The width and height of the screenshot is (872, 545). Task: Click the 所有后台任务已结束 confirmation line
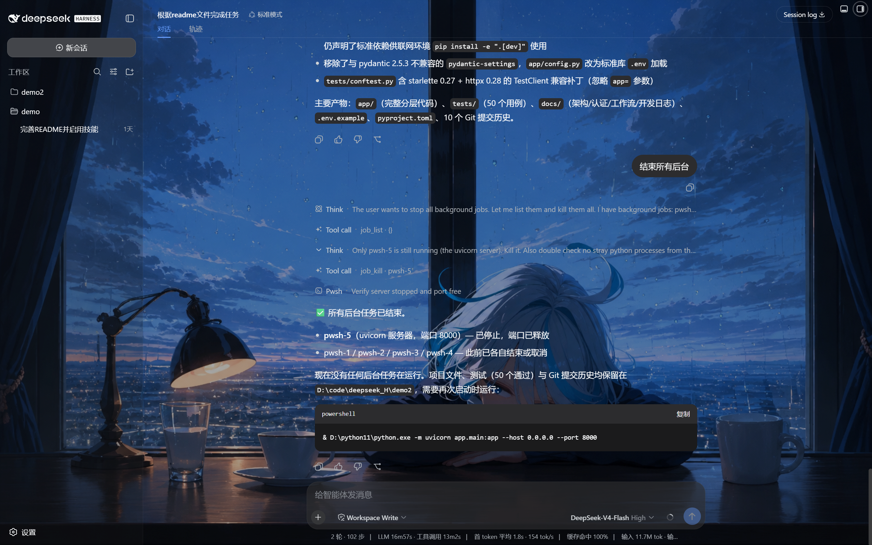[362, 313]
